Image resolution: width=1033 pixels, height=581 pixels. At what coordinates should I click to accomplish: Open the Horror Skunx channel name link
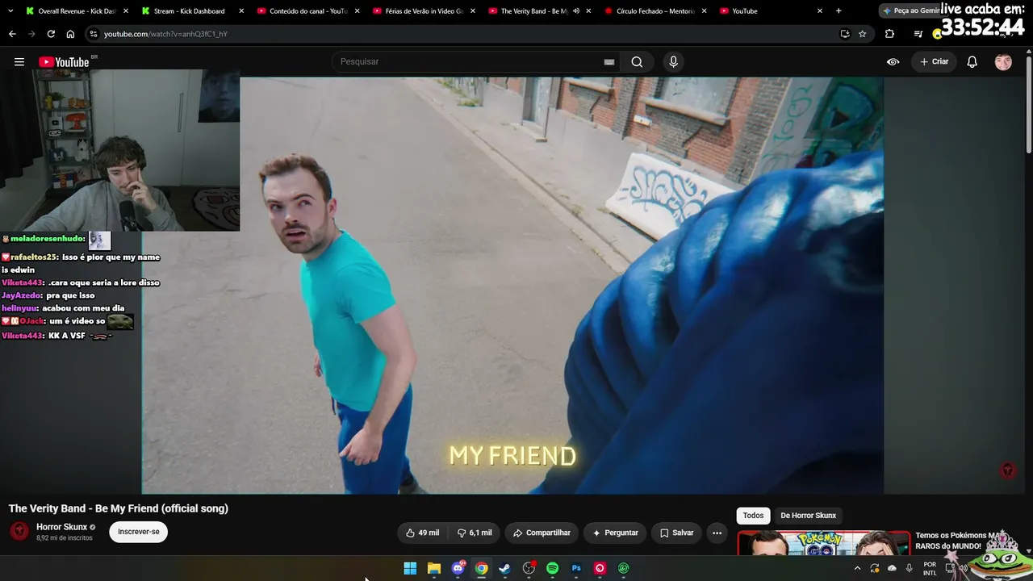[x=61, y=527]
